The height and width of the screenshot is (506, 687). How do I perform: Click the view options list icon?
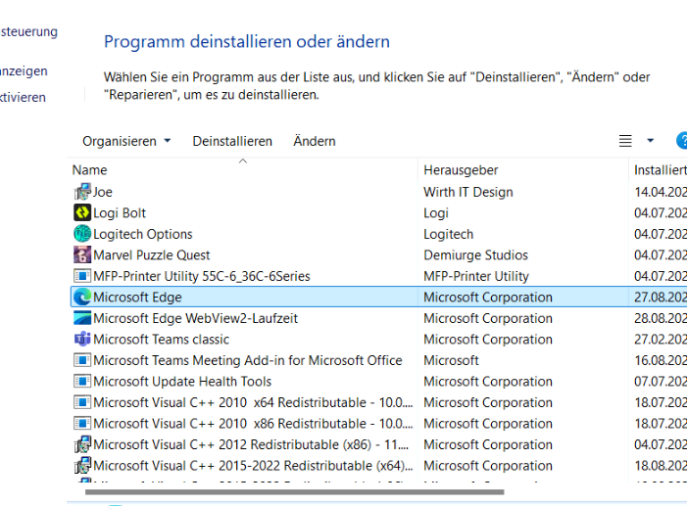point(625,141)
